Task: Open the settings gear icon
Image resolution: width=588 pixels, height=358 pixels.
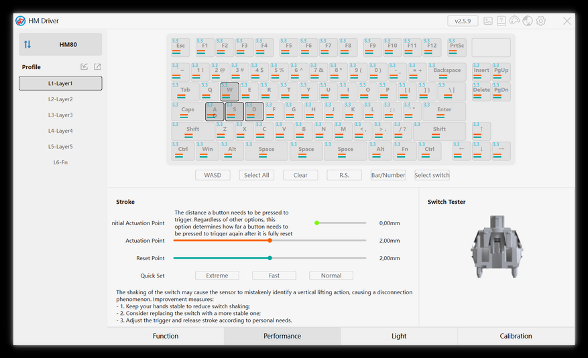Action: click(541, 21)
